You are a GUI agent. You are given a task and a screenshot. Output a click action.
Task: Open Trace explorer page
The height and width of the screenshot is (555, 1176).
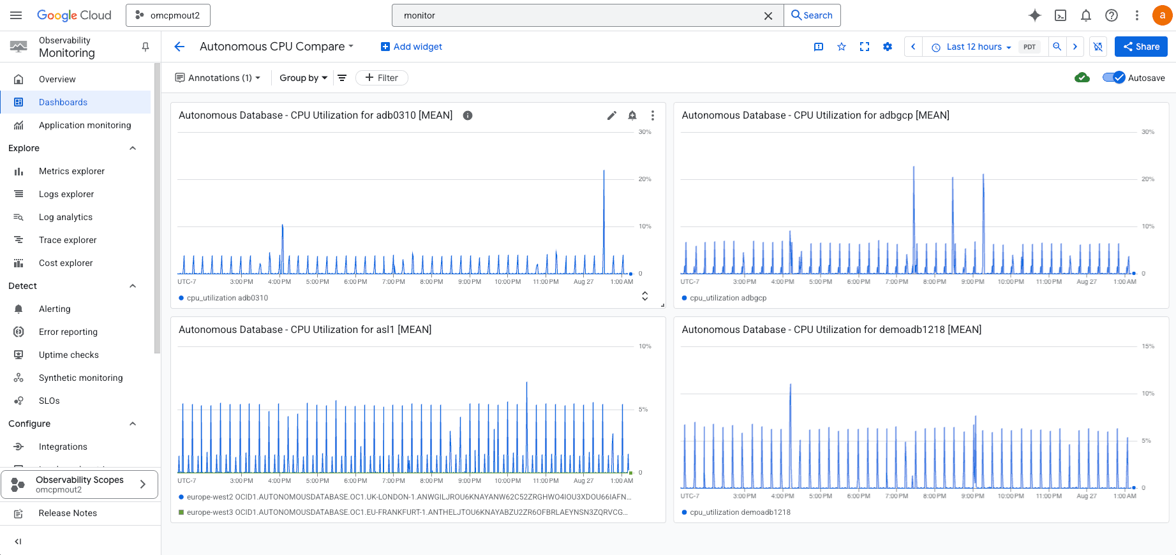[75, 240]
